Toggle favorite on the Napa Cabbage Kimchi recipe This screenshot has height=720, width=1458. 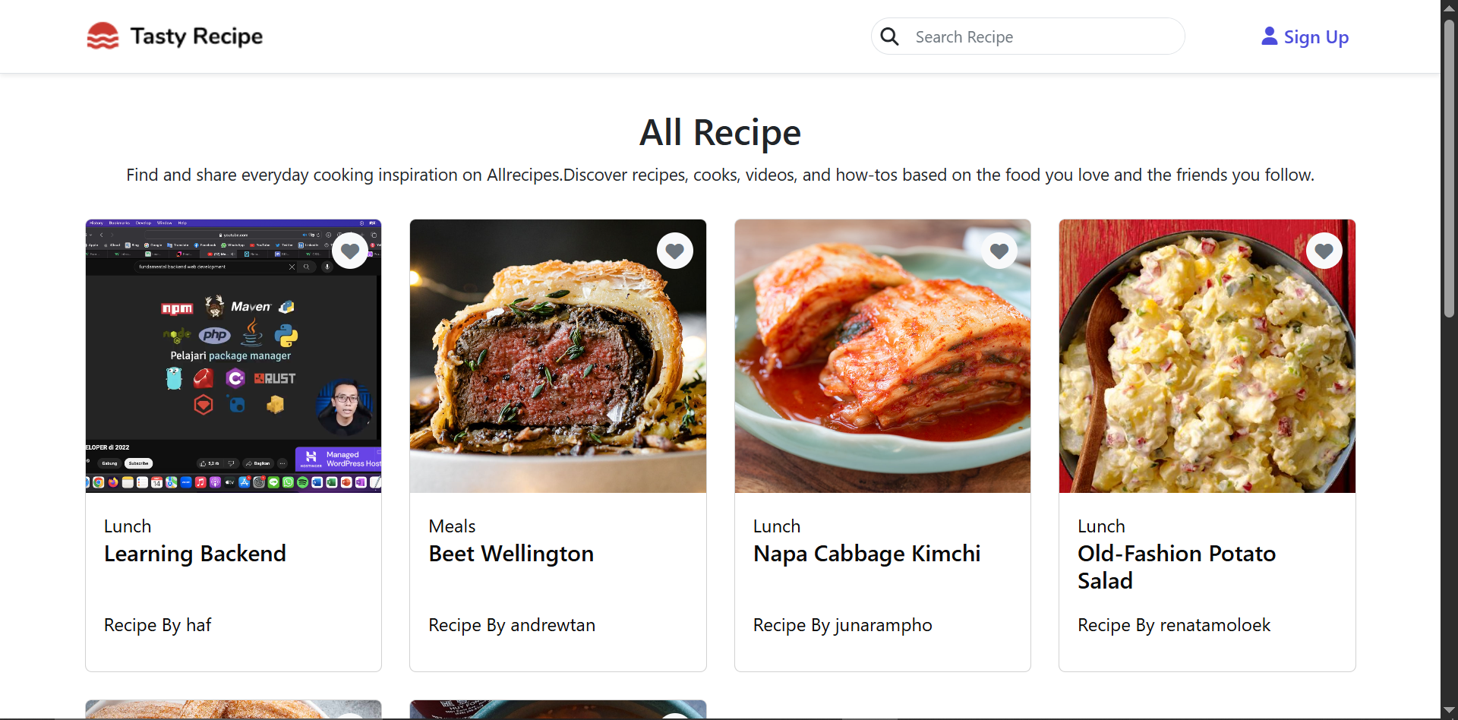[999, 251]
